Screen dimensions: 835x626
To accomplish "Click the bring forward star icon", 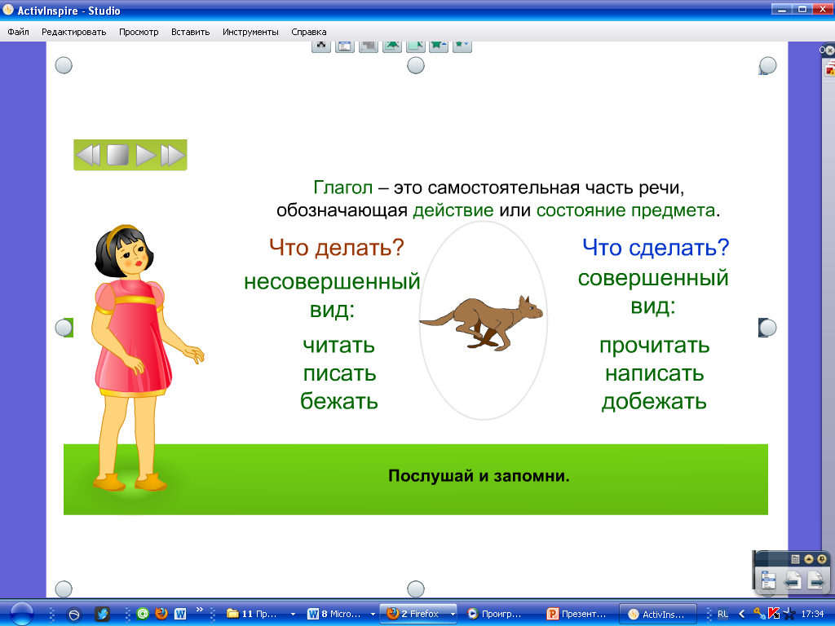I will click(439, 46).
